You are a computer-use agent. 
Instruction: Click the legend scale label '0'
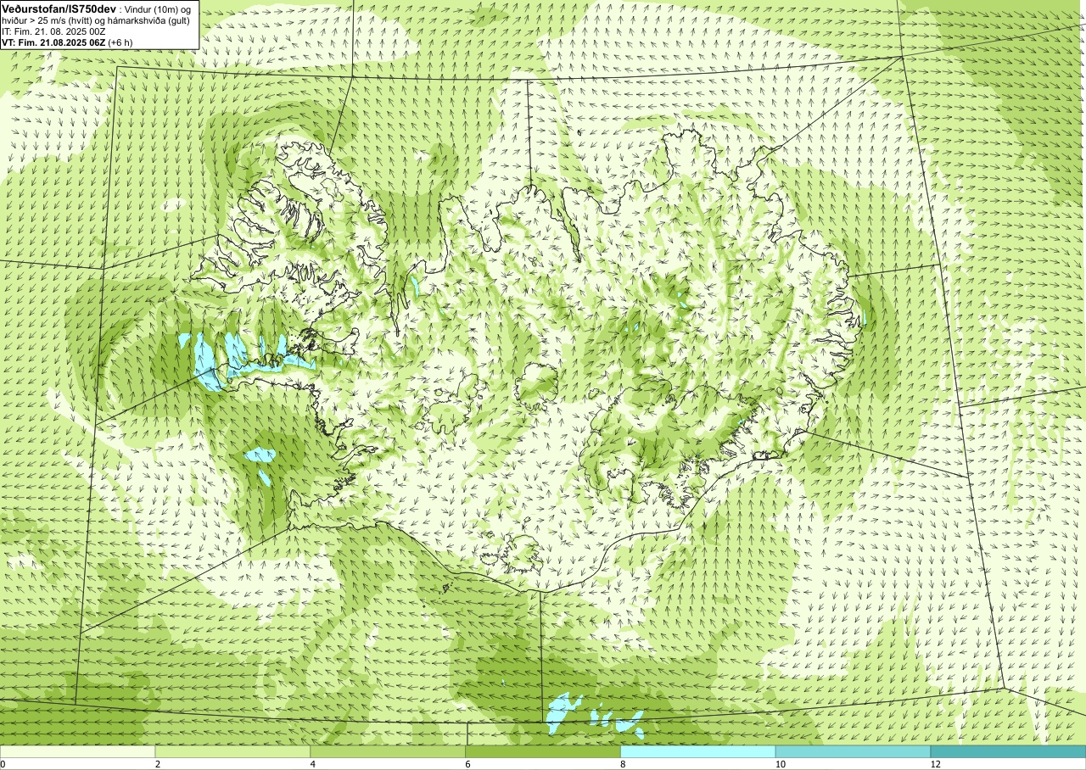3,764
